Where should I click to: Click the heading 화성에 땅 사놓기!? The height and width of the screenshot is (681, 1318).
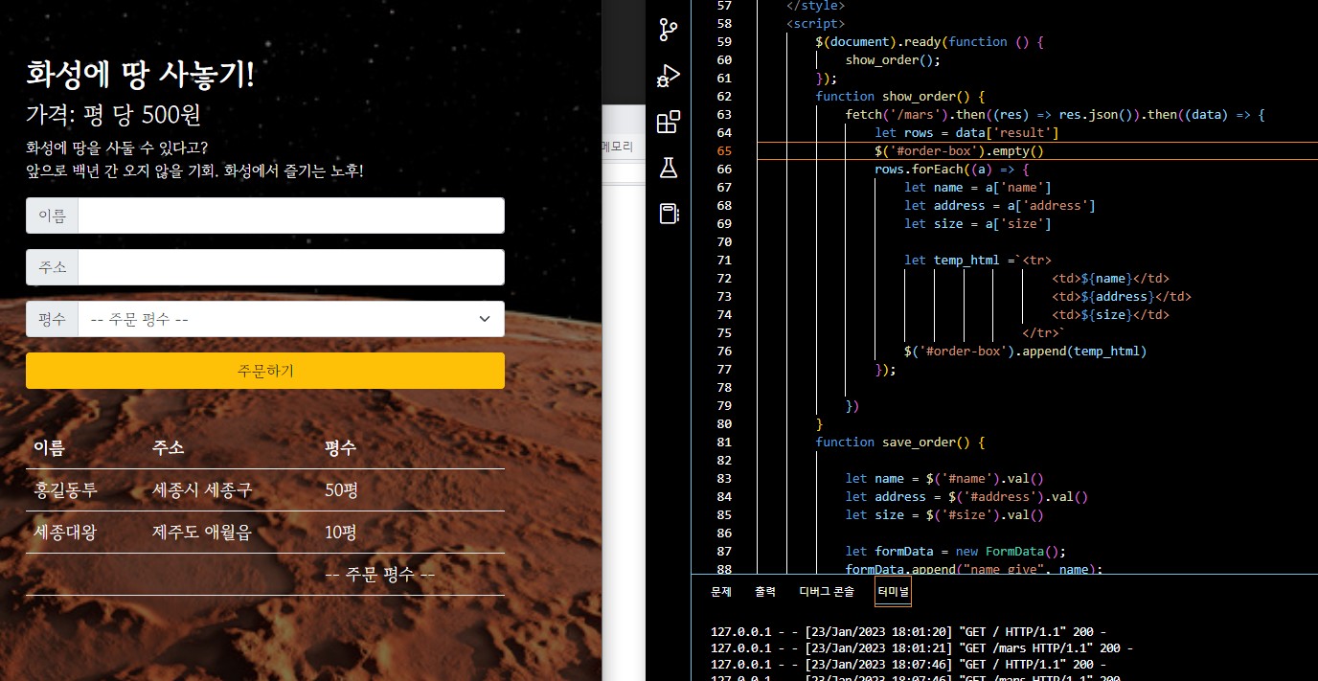click(141, 75)
